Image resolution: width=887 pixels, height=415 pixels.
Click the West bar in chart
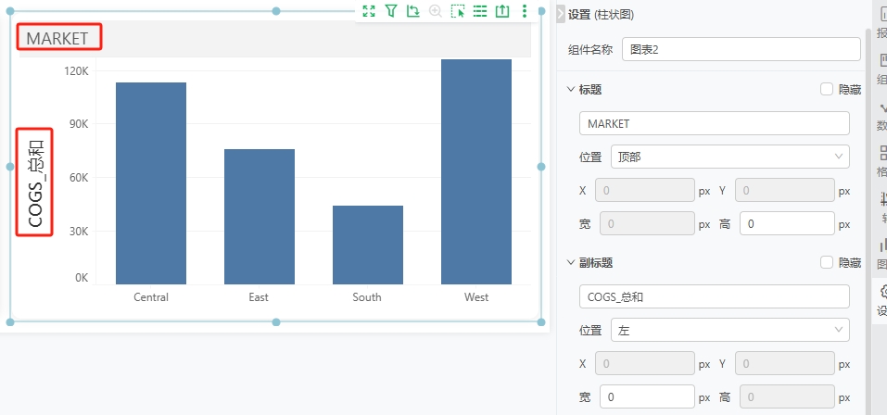(x=476, y=171)
